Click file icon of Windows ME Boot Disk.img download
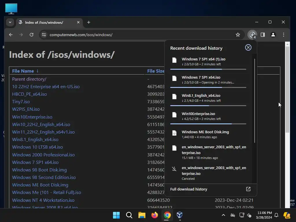296x222 pixels. 174,133
